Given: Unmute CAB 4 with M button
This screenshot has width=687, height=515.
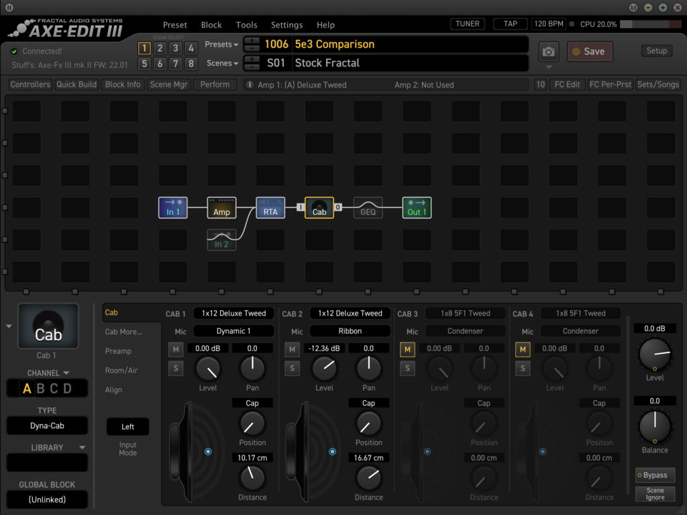Looking at the screenshot, I should (523, 349).
